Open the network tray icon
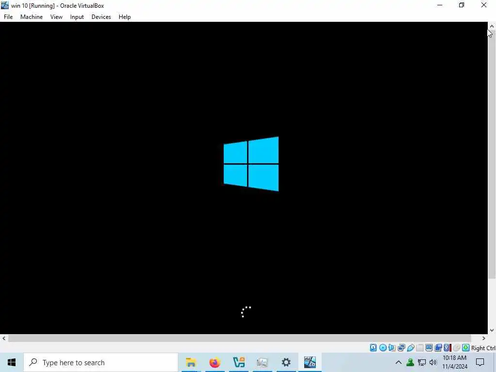Image resolution: width=496 pixels, height=372 pixels. (422, 362)
